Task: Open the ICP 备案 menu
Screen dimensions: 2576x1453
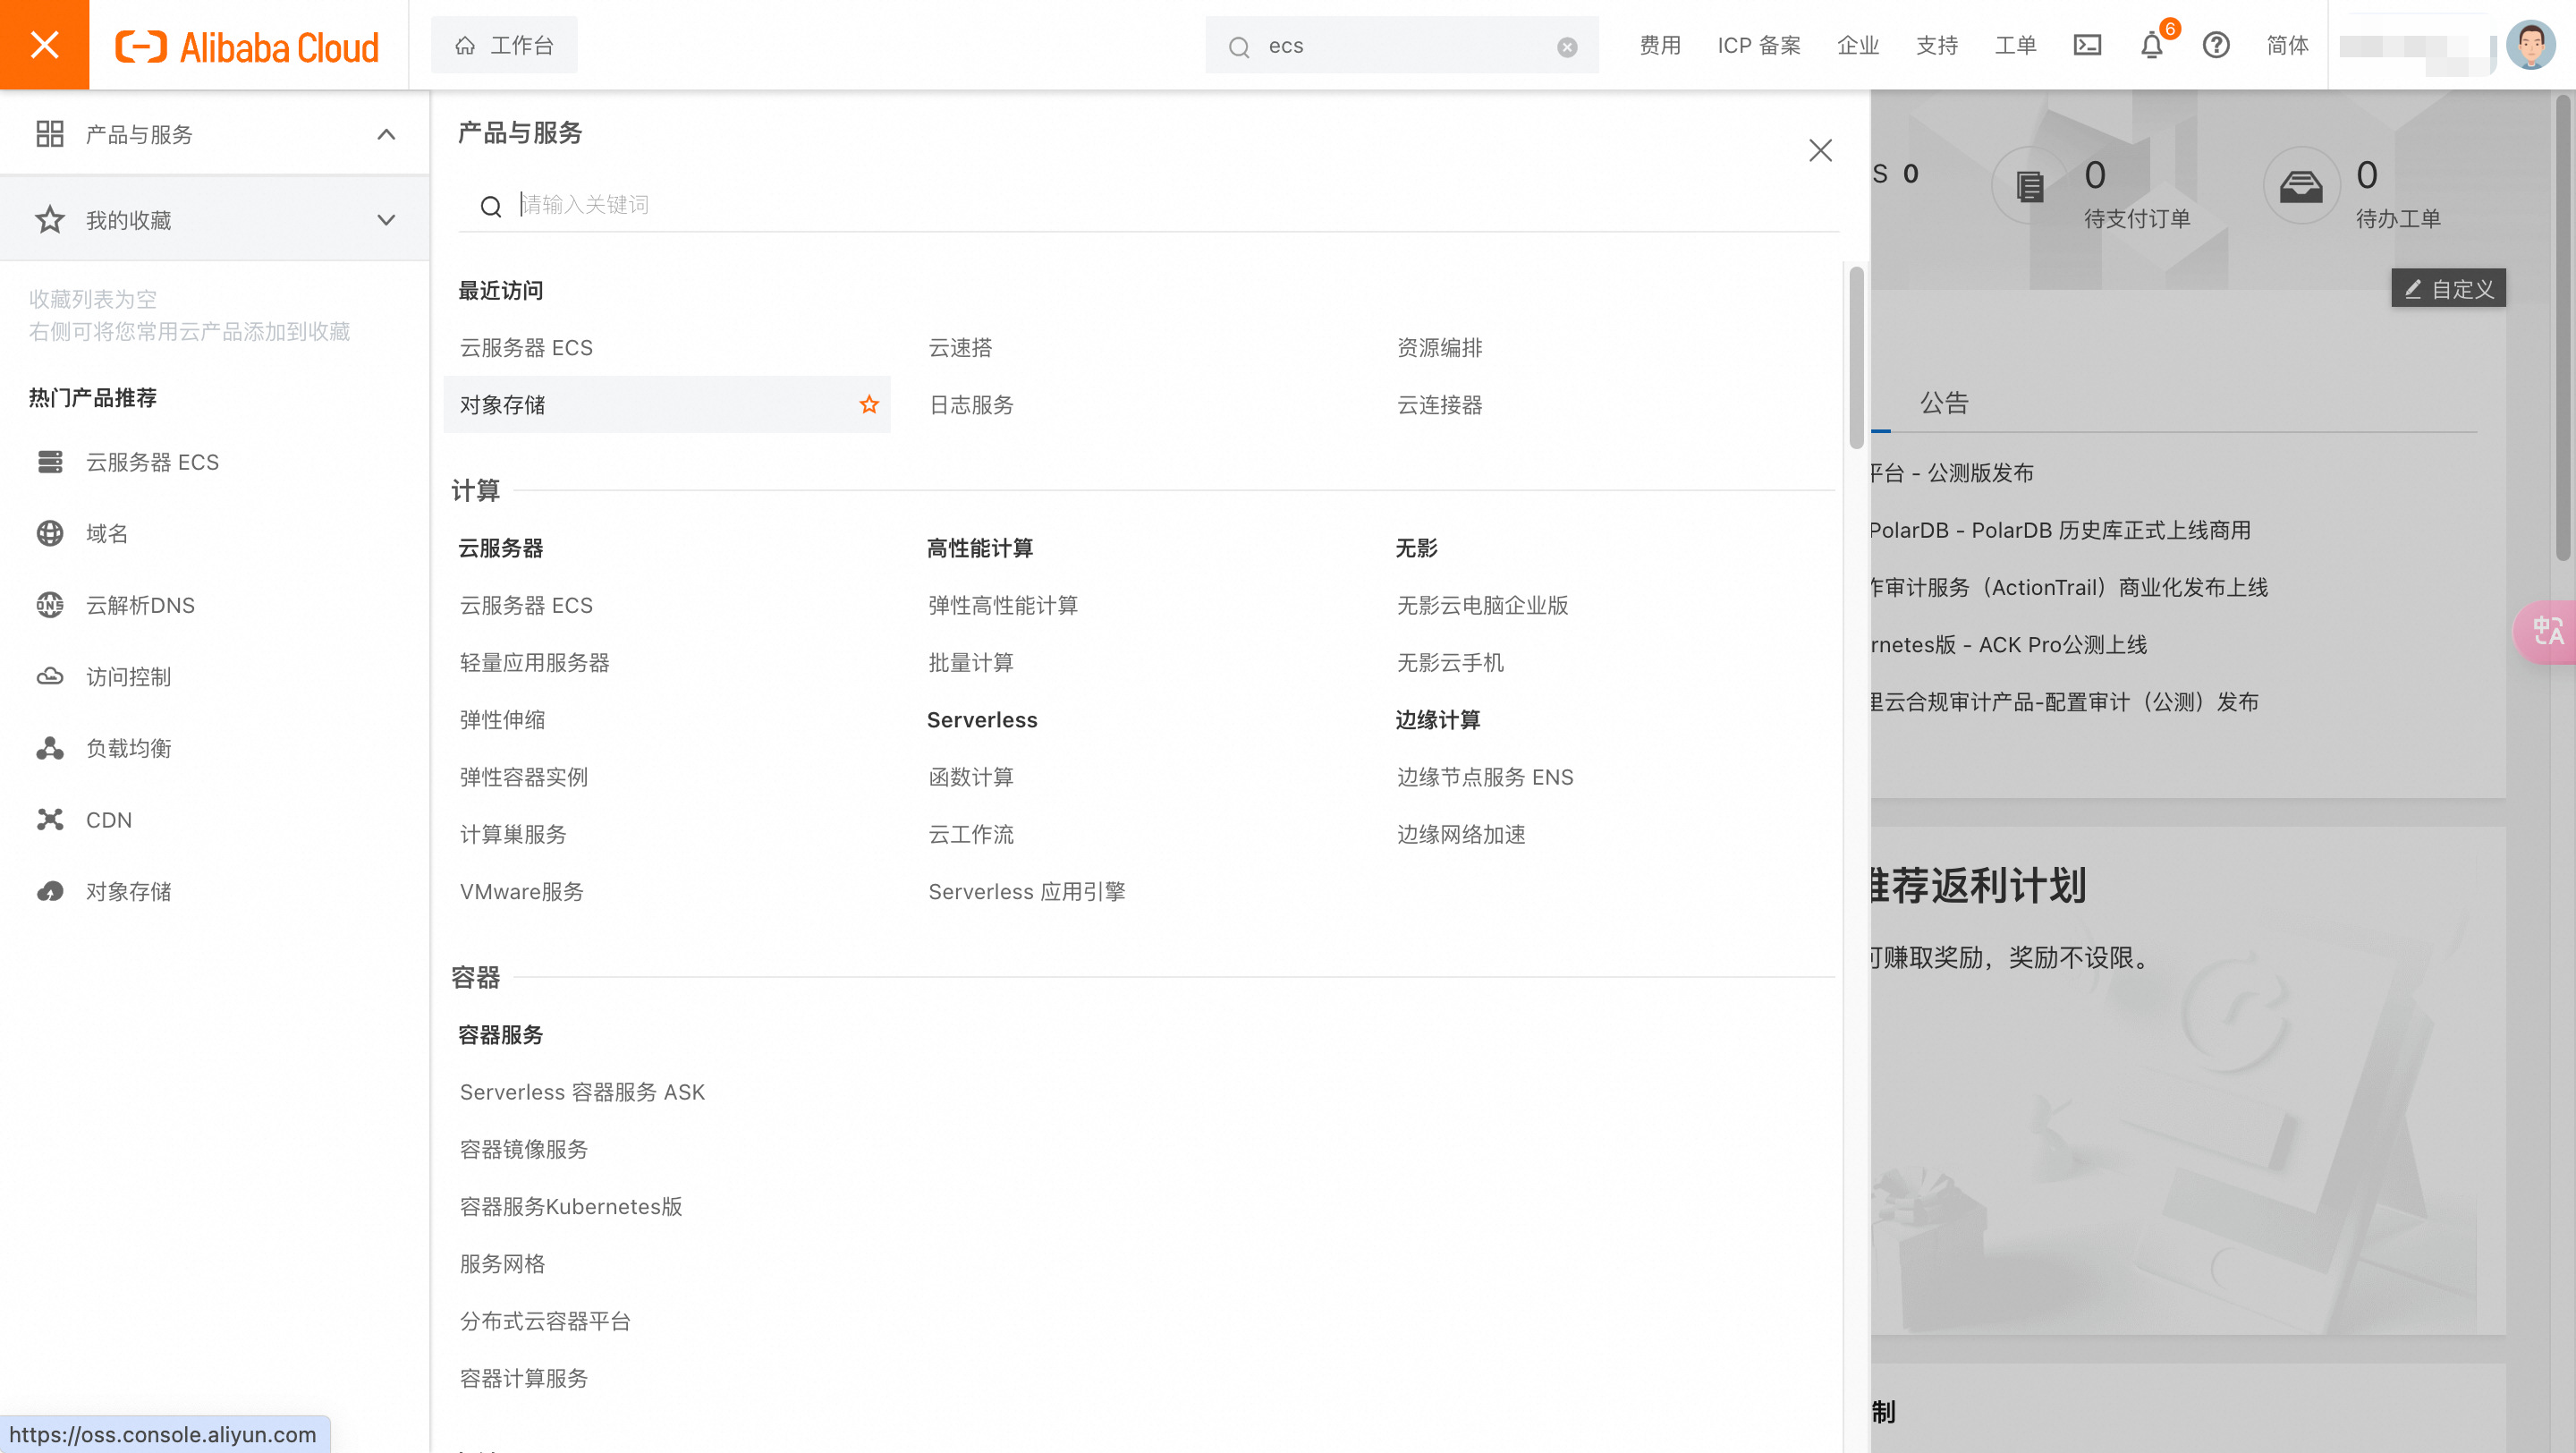Action: [x=1759, y=45]
